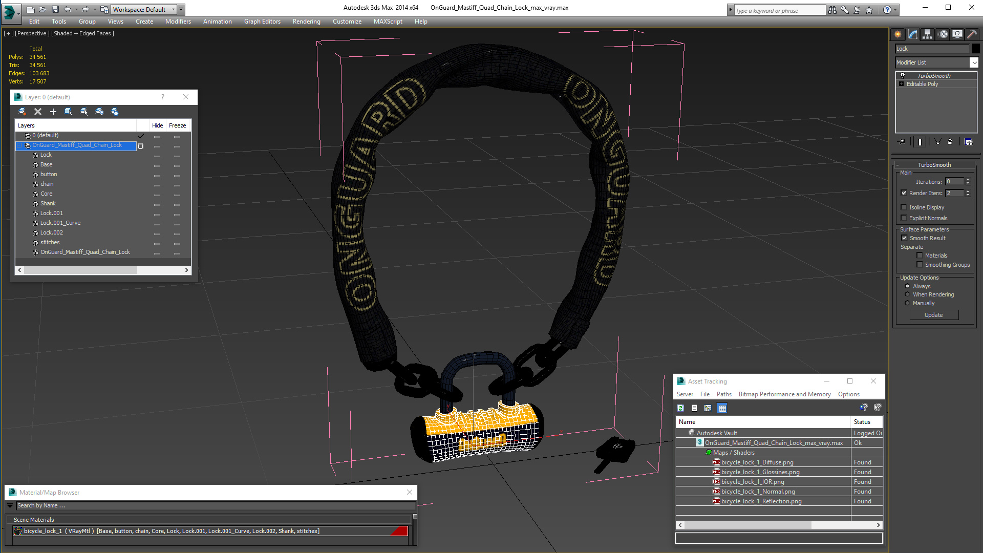Open the Modify command panel tab
The width and height of the screenshot is (983, 553).
[x=912, y=34]
